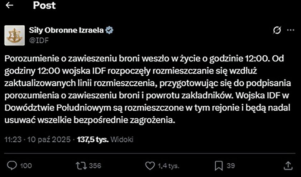Bookmark the post with the bookmark icon
This screenshot has height=177, width=301.
[x=218, y=165]
